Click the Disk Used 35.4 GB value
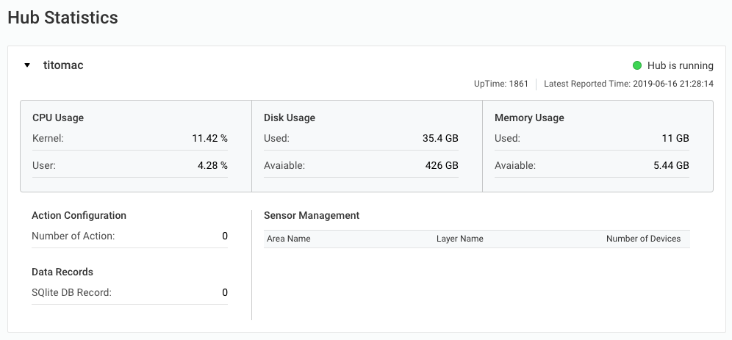Screen dimensions: 732x340 [x=440, y=138]
